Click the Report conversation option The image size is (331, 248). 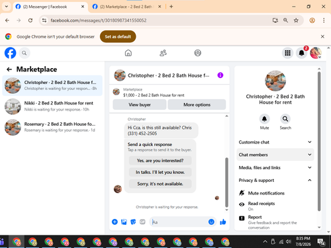pos(275,222)
